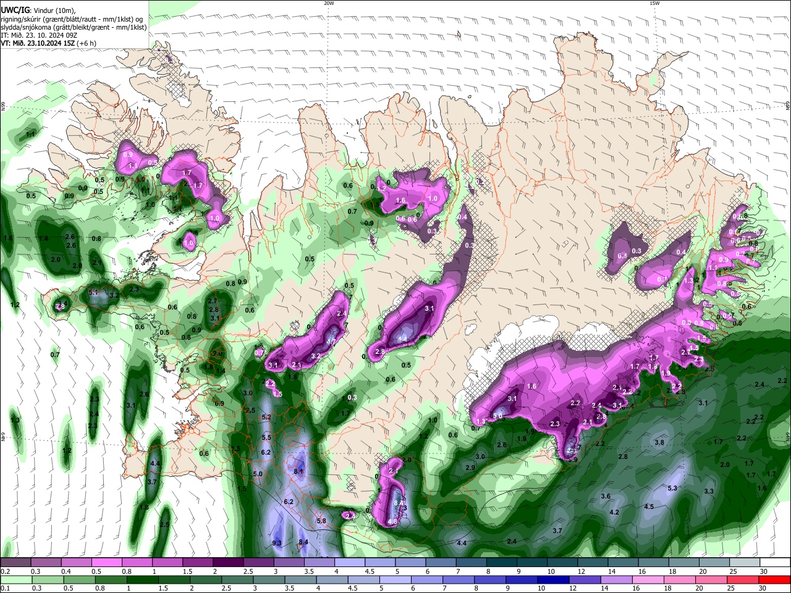The width and height of the screenshot is (791, 593).
Task: Select snow-scale swatch between 0.5 and 0.8
Action: [x=107, y=562]
